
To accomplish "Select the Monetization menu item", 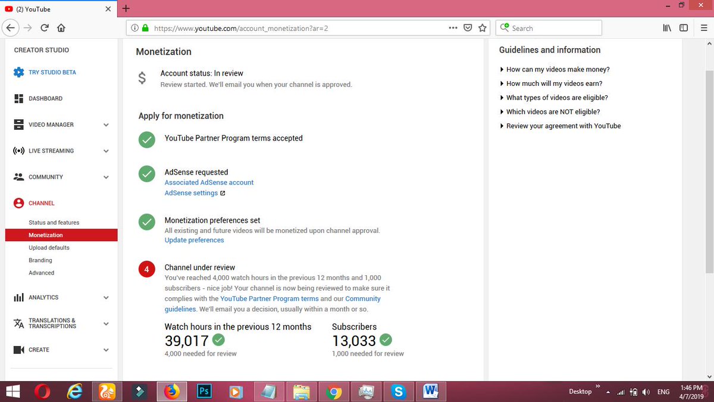I will pos(61,235).
